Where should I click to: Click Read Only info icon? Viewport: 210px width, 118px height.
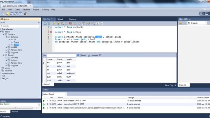coord(175,85)
